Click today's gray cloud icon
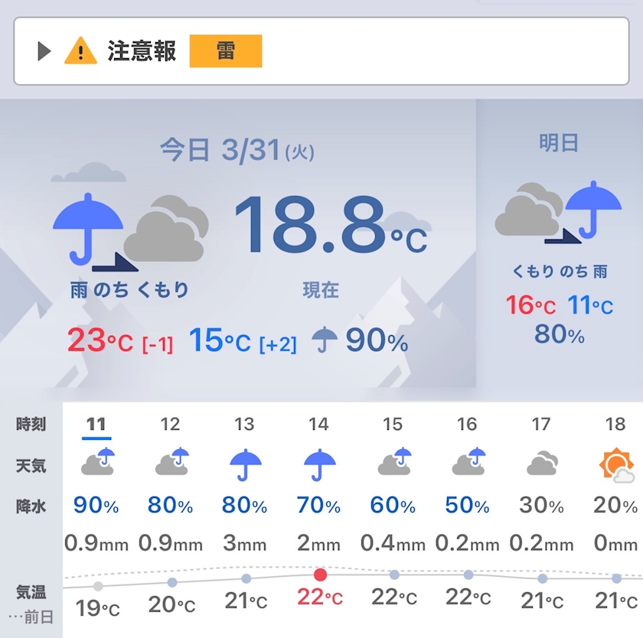This screenshot has width=643, height=638. tap(166, 229)
